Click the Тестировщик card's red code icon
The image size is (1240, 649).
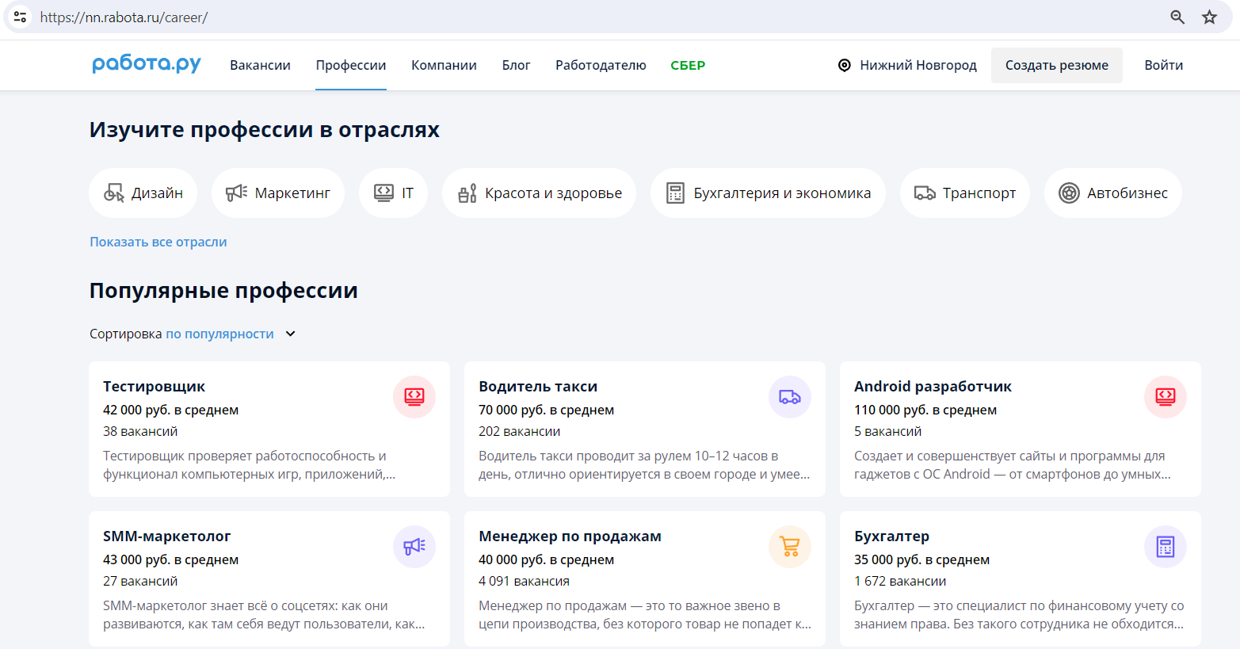coord(414,396)
